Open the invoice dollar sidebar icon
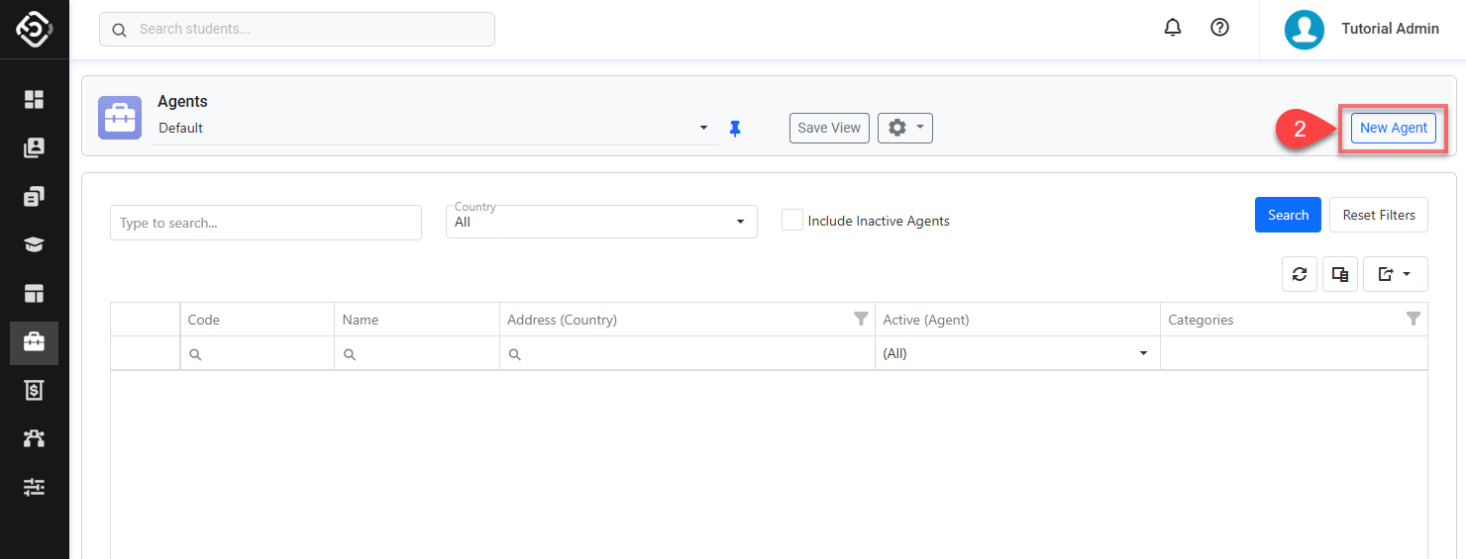The height and width of the screenshot is (559, 1466). pyautogui.click(x=35, y=391)
